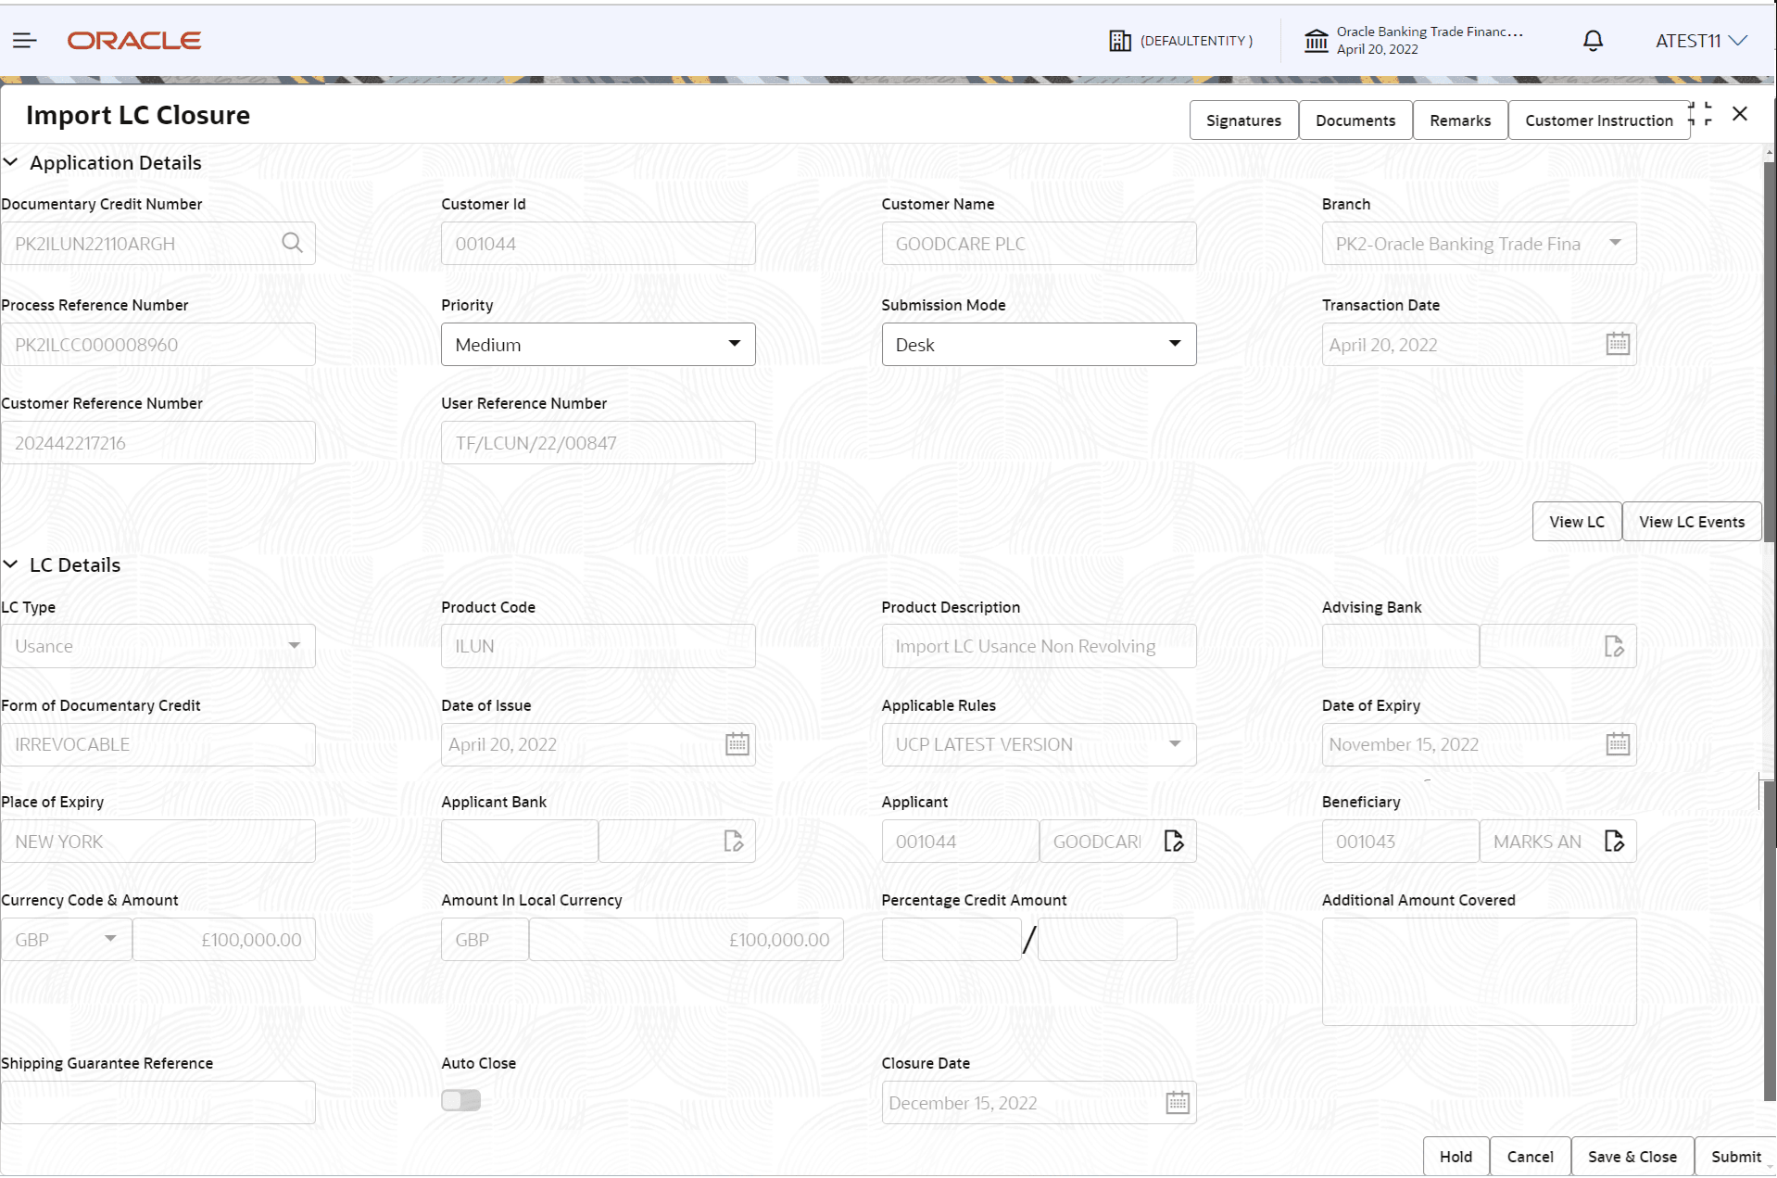Open the Date of Issue calendar picker
The height and width of the screenshot is (1178, 1777).
click(x=737, y=743)
